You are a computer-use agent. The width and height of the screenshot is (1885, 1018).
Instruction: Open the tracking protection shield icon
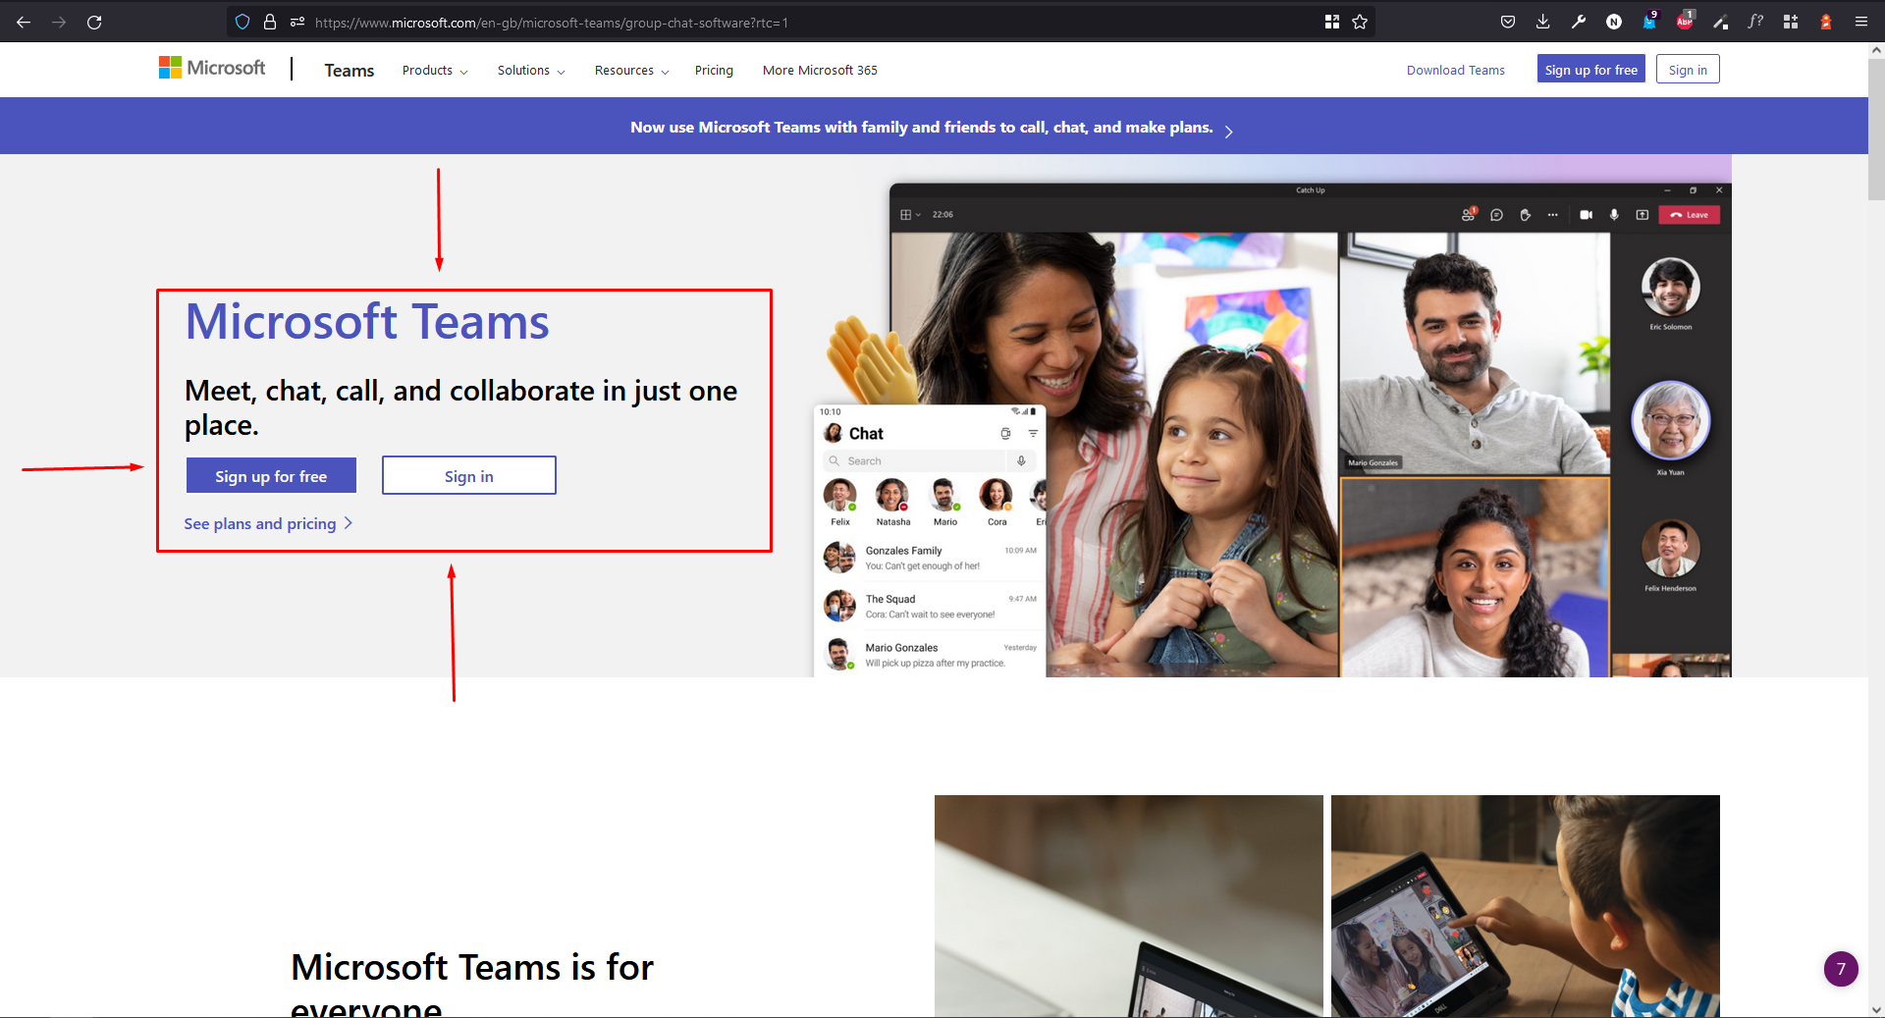(x=242, y=22)
